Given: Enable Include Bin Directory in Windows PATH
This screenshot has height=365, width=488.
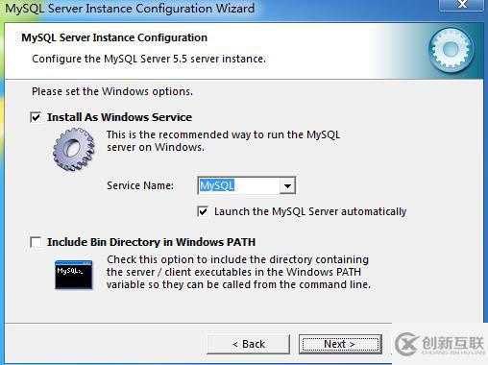Looking at the screenshot, I should click(x=36, y=242).
